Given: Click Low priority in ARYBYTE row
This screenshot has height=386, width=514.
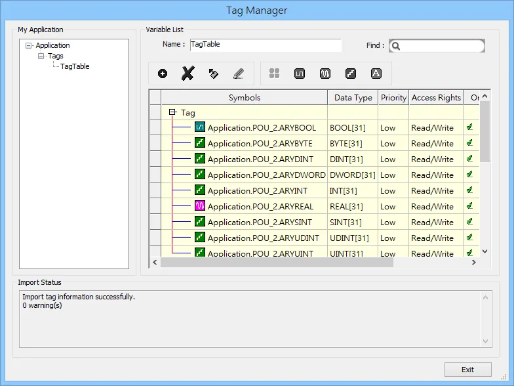Looking at the screenshot, I should tap(388, 143).
